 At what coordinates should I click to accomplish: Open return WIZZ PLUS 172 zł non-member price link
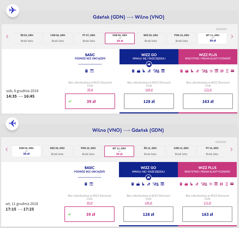207,203
